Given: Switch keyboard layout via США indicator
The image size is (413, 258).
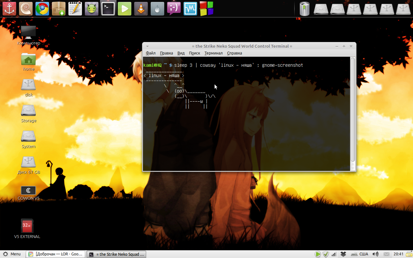Looking at the screenshot, I should (364, 254).
